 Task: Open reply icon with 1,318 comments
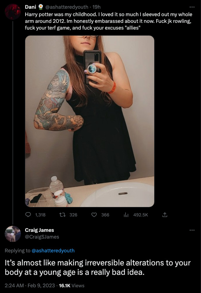tap(28, 215)
